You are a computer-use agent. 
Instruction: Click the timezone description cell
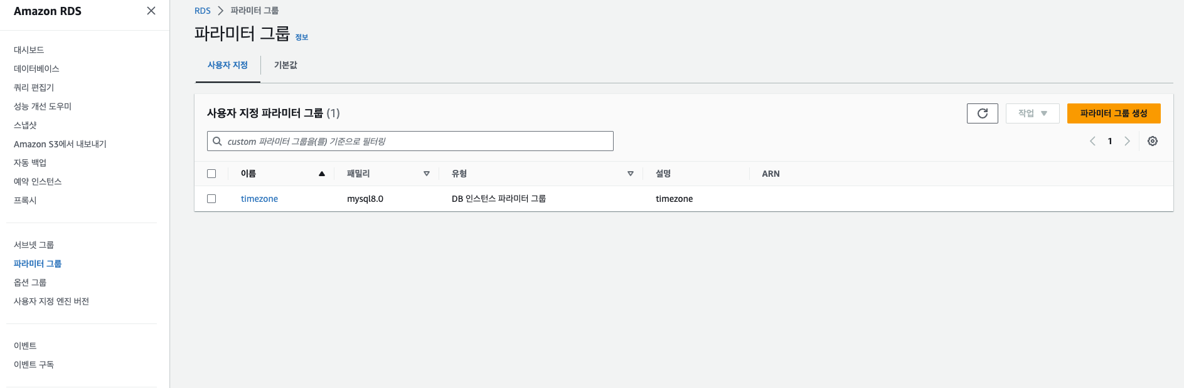point(675,199)
